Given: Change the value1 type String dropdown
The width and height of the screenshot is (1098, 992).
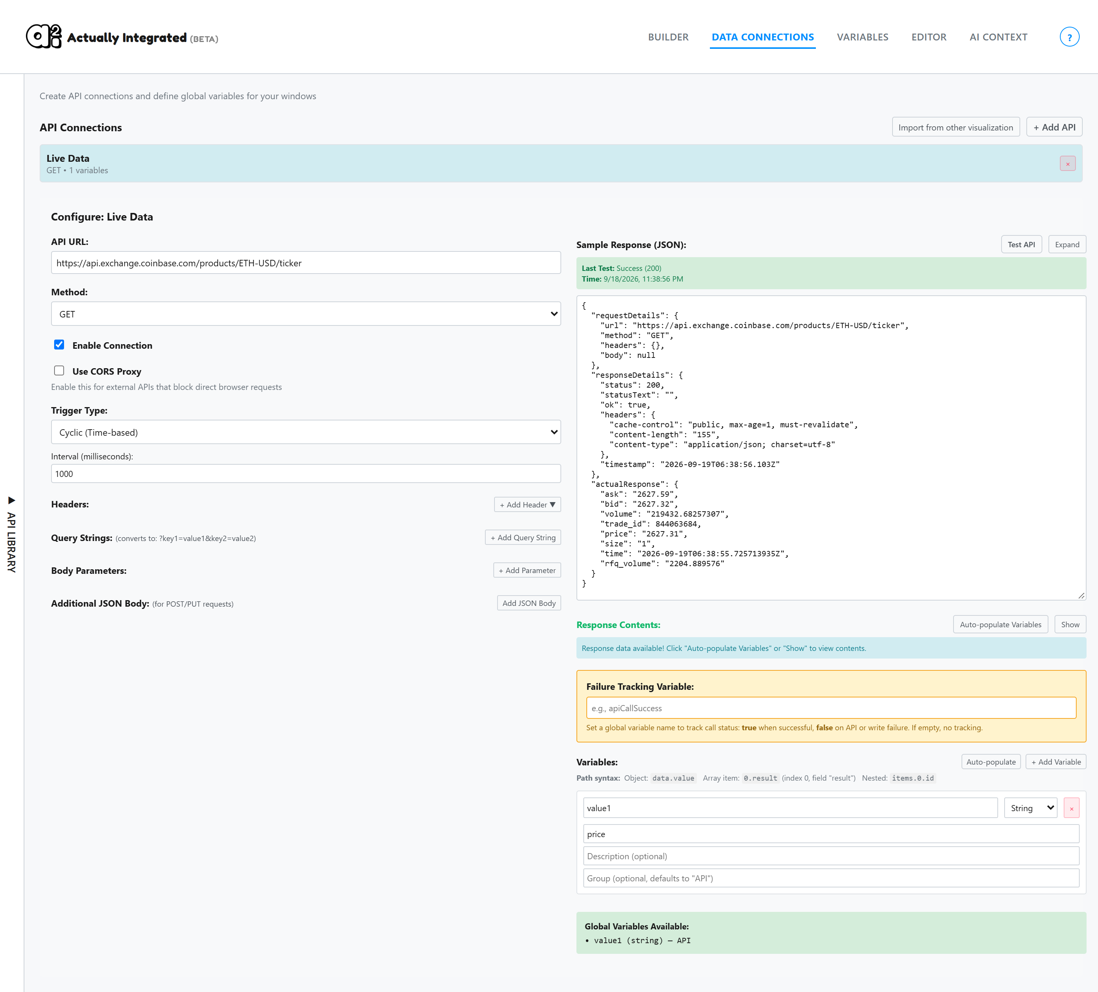Looking at the screenshot, I should point(1031,808).
